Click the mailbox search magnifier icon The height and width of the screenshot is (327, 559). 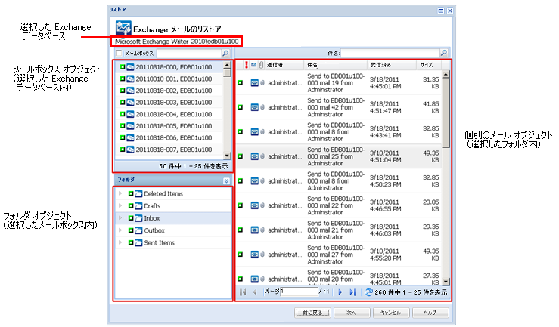[x=225, y=54]
